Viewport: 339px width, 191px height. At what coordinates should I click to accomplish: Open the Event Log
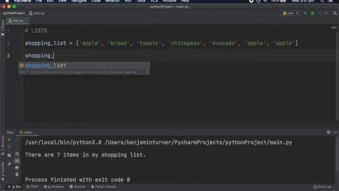pos(322,187)
